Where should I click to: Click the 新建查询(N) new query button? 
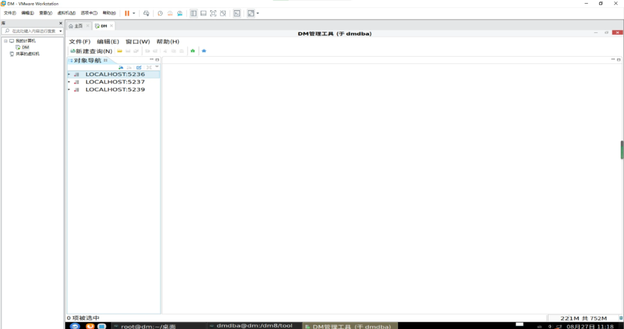[91, 51]
